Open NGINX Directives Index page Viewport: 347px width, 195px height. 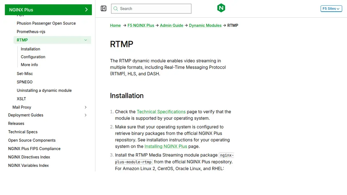click(29, 157)
